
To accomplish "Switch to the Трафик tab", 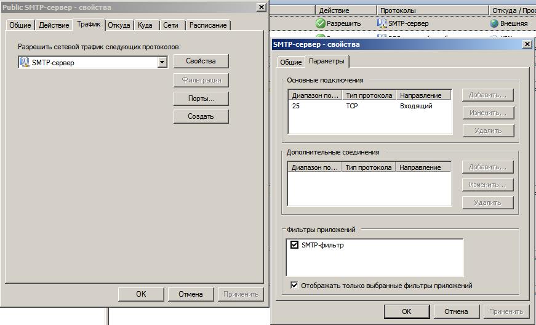I will coord(89,25).
